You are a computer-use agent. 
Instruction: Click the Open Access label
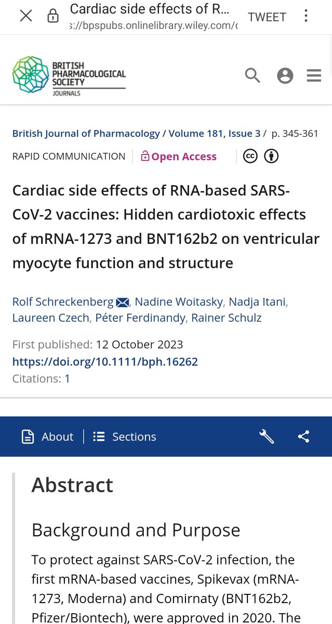179,157
